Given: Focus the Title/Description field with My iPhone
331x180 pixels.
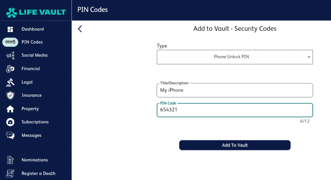Looking at the screenshot, I should tap(235, 90).
